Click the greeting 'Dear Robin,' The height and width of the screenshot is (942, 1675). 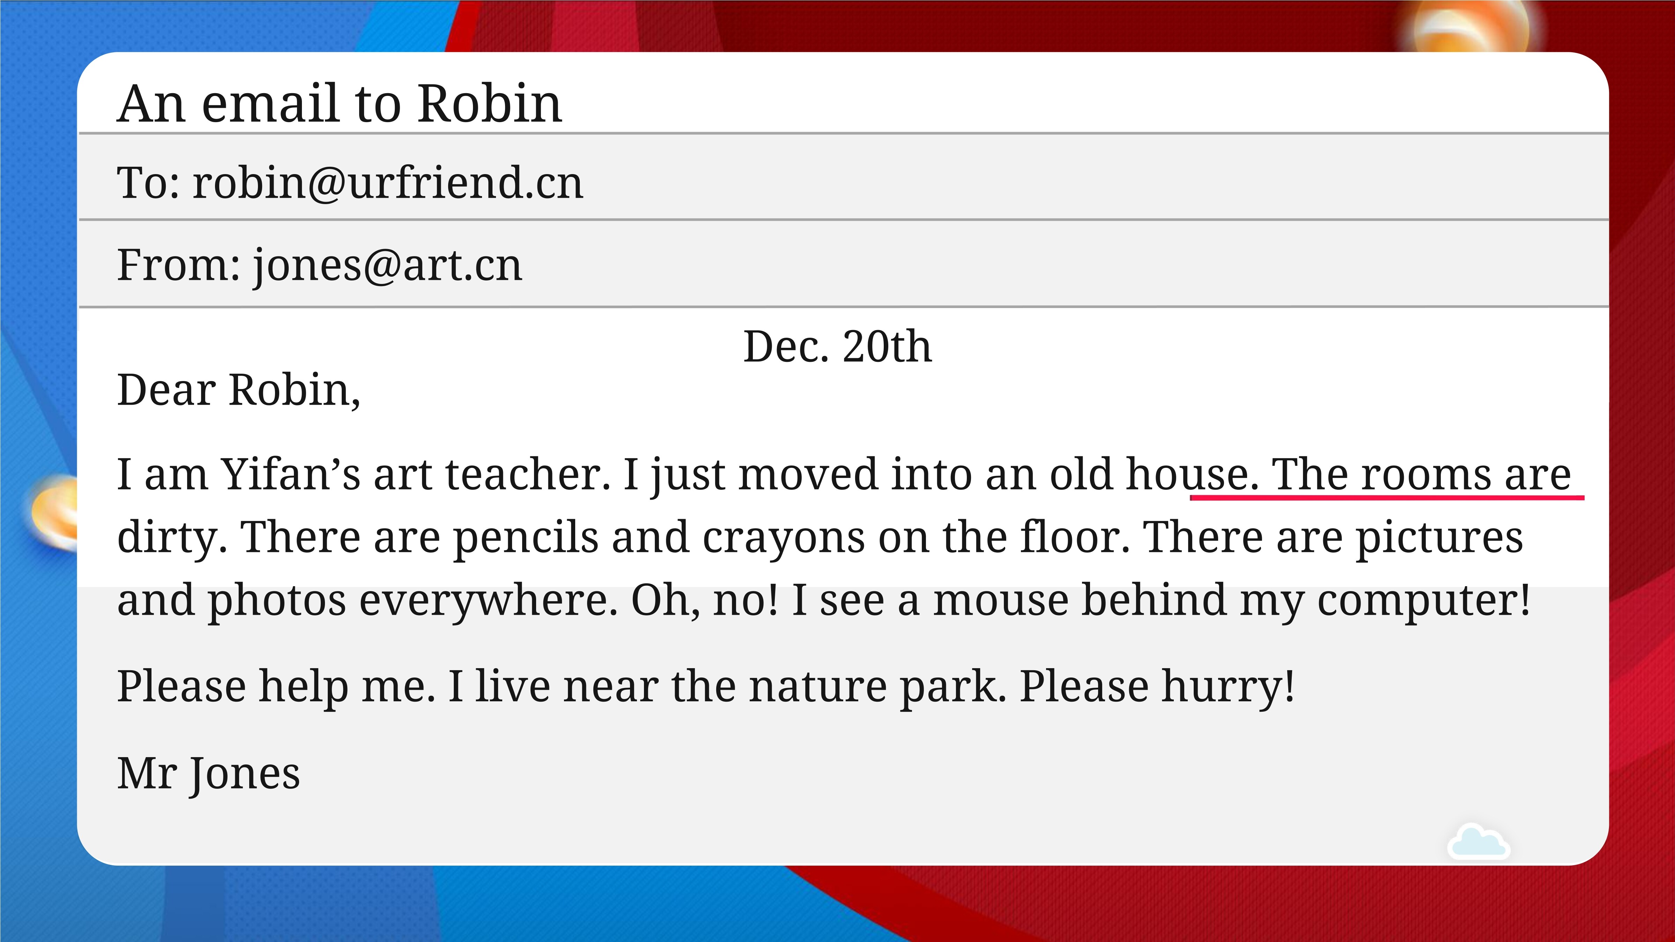point(239,390)
